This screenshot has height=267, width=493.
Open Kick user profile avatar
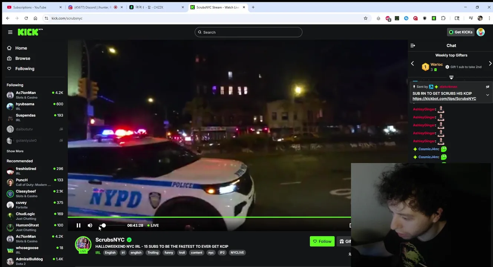[x=481, y=32]
